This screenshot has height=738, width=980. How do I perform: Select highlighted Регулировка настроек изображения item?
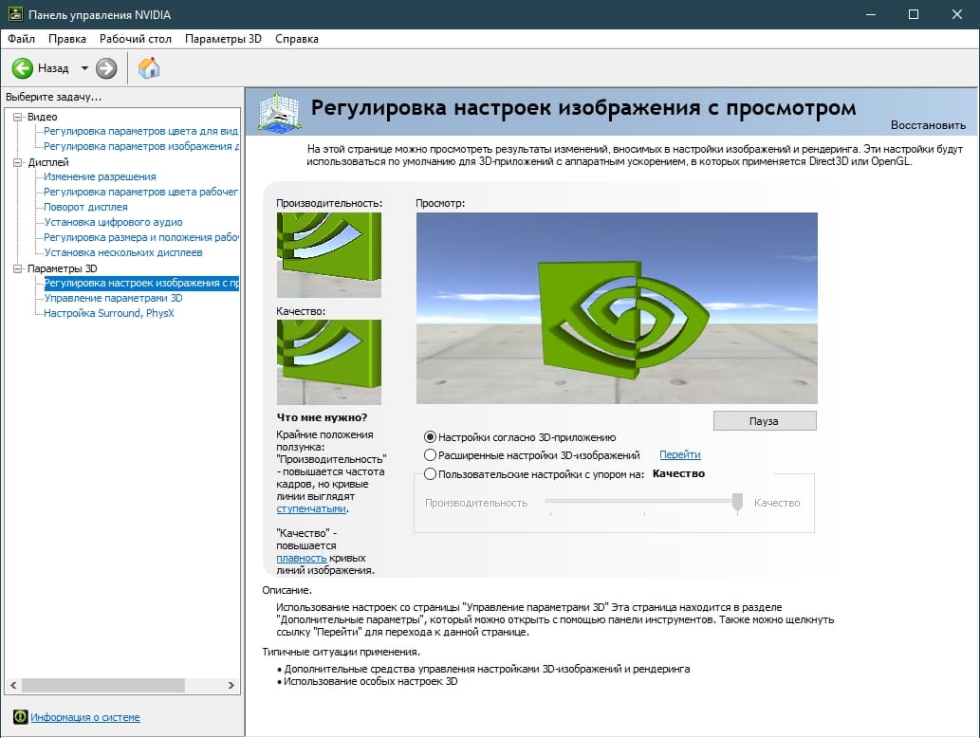coord(141,283)
